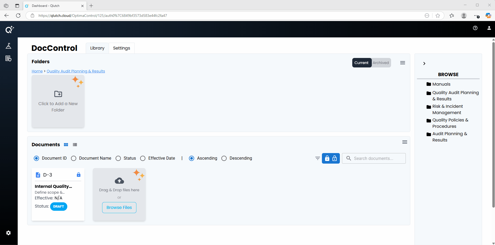Click the Qlutch logo icon

click(x=9, y=30)
